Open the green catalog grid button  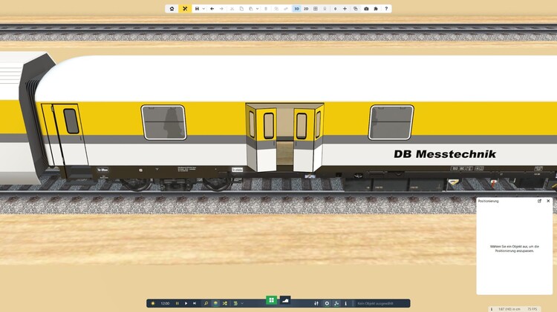pyautogui.click(x=271, y=300)
